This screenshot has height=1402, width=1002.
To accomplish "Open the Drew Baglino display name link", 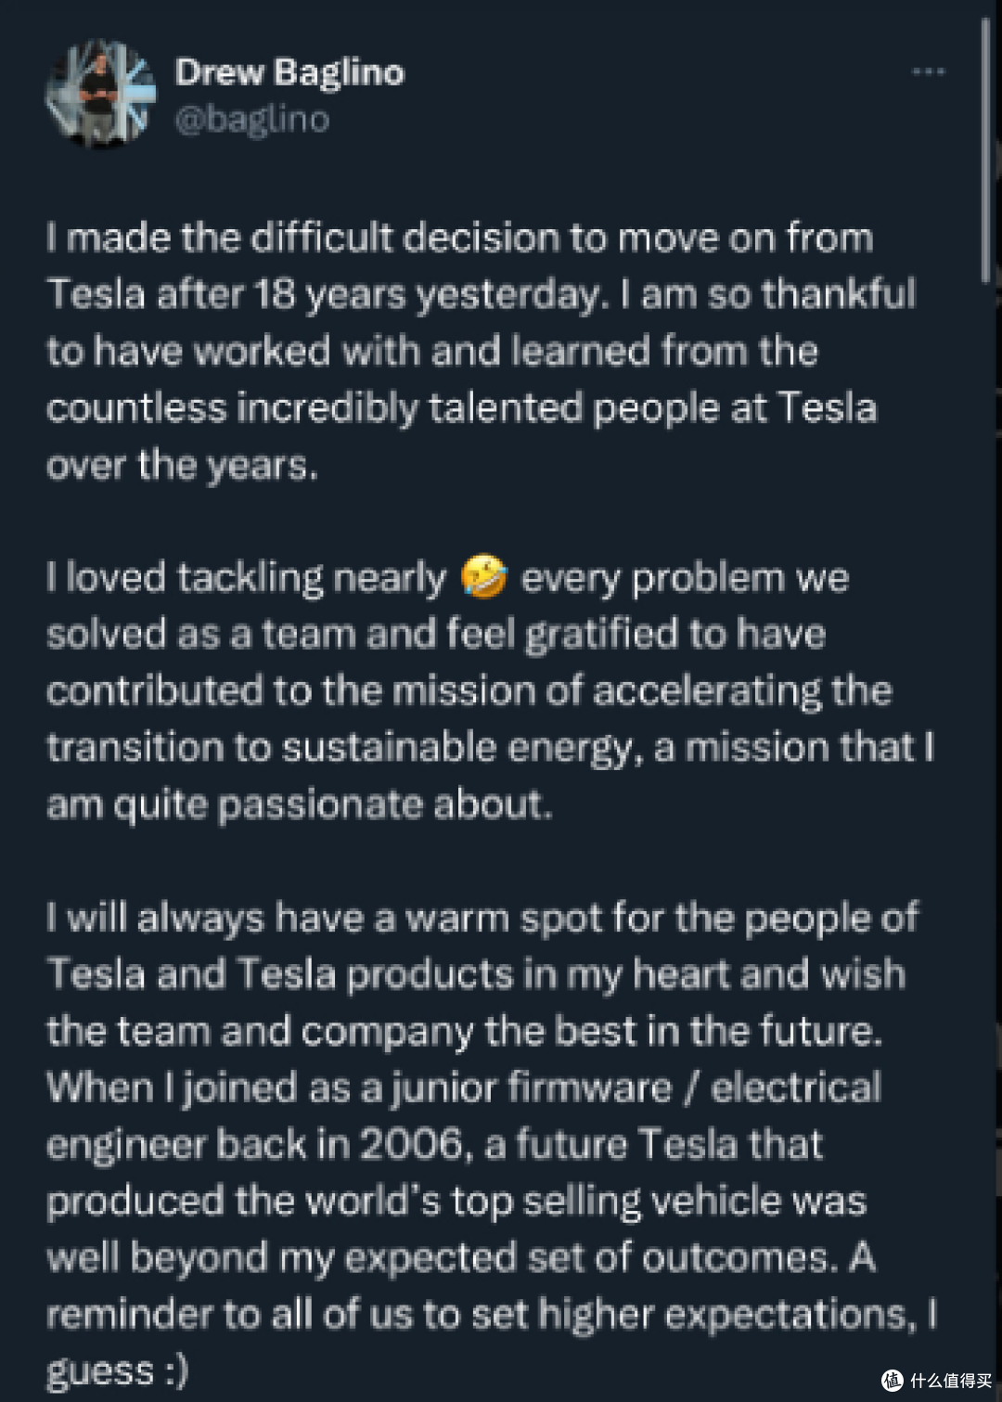I will pyautogui.click(x=289, y=72).
